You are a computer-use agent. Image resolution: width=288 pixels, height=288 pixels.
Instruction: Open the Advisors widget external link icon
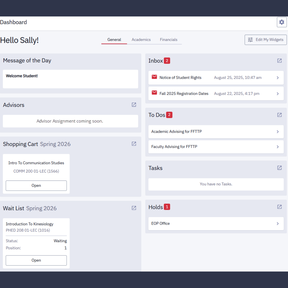(134, 105)
